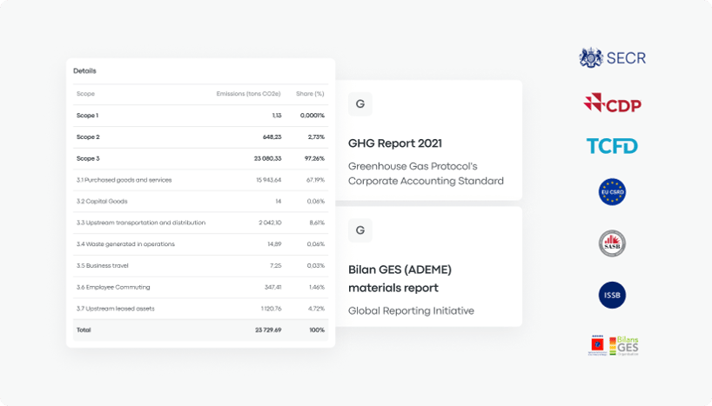Viewport: 712px width, 406px height.
Task: Click the CDP logo
Action: (612, 103)
